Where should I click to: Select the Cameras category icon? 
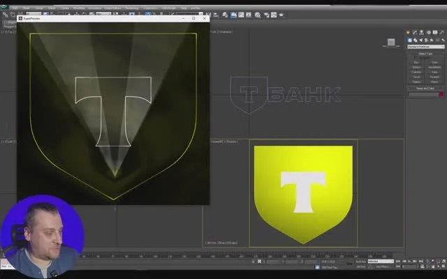pyautogui.click(x=426, y=40)
